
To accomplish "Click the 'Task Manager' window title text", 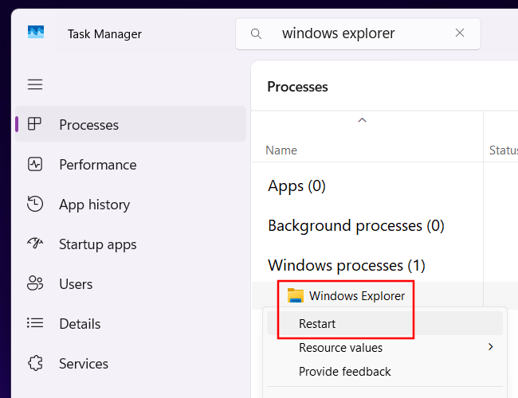I will tap(104, 34).
